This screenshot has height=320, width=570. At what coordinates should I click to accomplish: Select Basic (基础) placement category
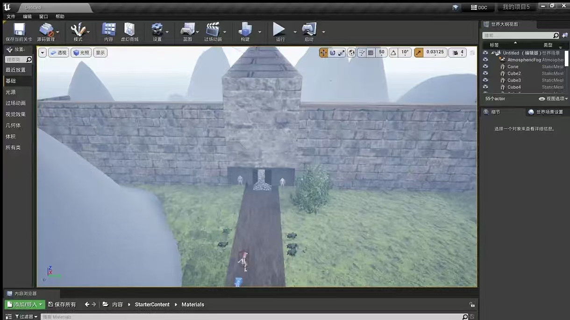point(18,81)
